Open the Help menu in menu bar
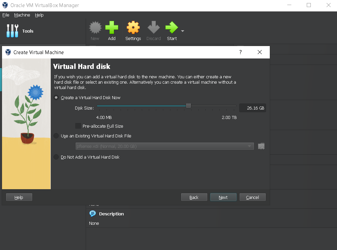Image resolution: width=337 pixels, height=250 pixels. point(39,15)
